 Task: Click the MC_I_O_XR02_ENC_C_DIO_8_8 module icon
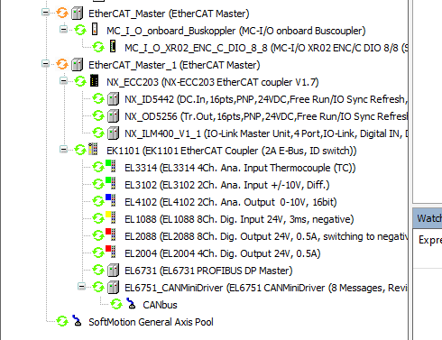113,47
